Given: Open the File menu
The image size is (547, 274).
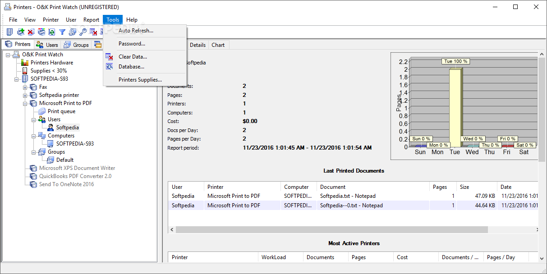Looking at the screenshot, I should coord(13,20).
